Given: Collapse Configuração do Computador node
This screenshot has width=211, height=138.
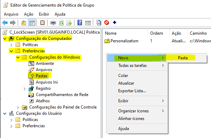Looking at the screenshot, I should pos(5,39).
